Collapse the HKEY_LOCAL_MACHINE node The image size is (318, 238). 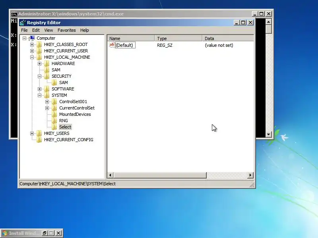point(32,57)
